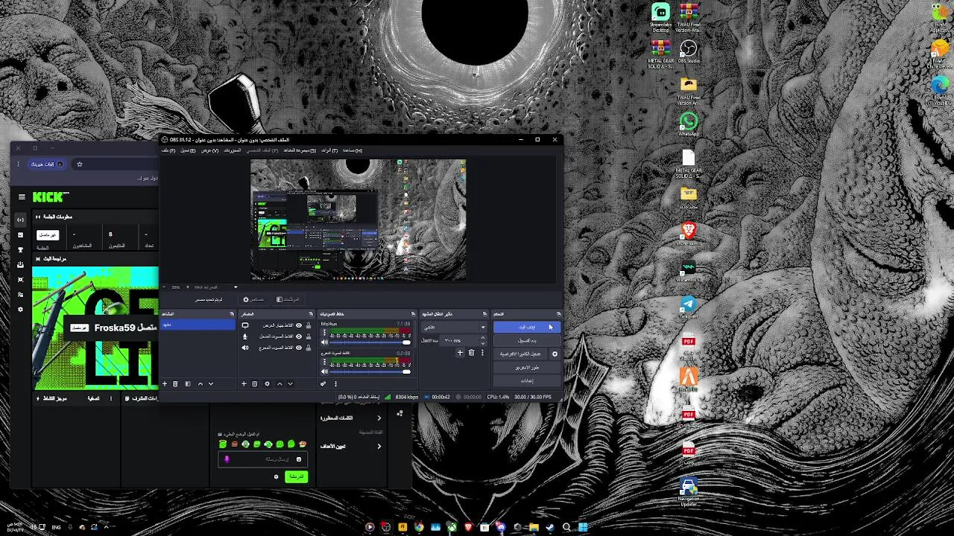Remove scene transition using the trash icon
The width and height of the screenshot is (954, 536).
[x=471, y=353]
